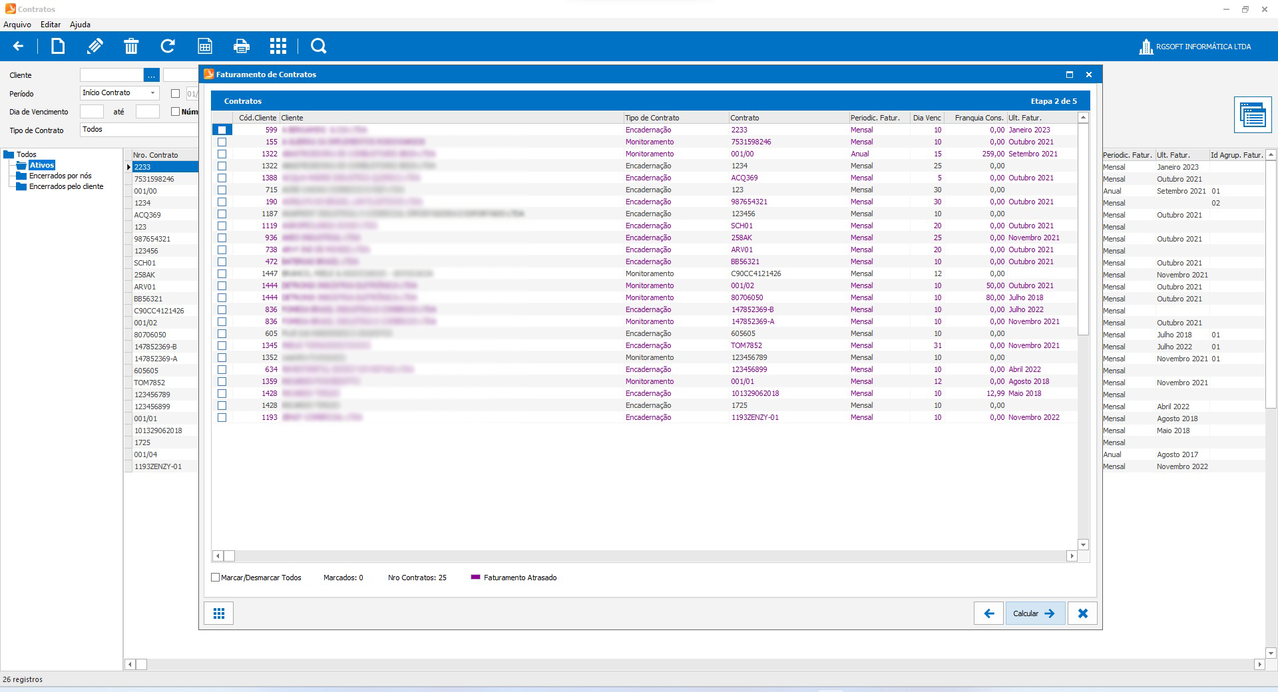
Task: Click the dialog horizontal scrollbar right arrow
Action: 1072,556
